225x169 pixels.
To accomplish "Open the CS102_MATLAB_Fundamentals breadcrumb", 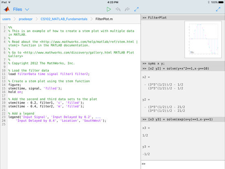I will coord(64,19).
